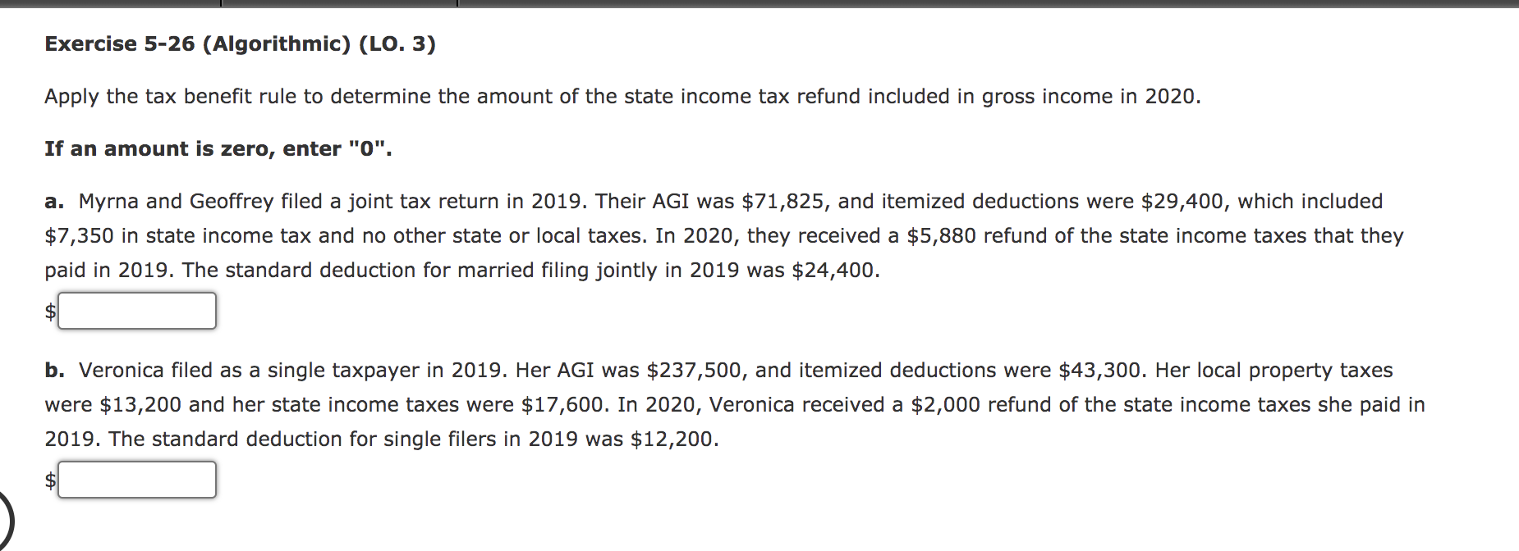Click the dollar sign beside part b field
The width and height of the screenshot is (1519, 551).
point(50,480)
